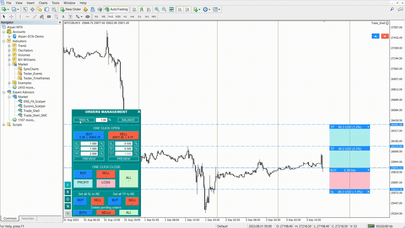Zoom in on the chart
Viewport: 405px width, 228px height.
click(157, 9)
